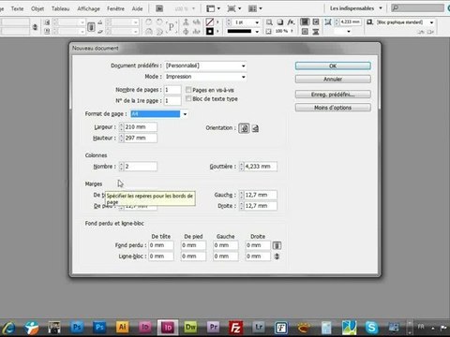The height and width of the screenshot is (337, 450).
Task: Click the Ligne-bloc Droite field
Action: tap(258, 256)
